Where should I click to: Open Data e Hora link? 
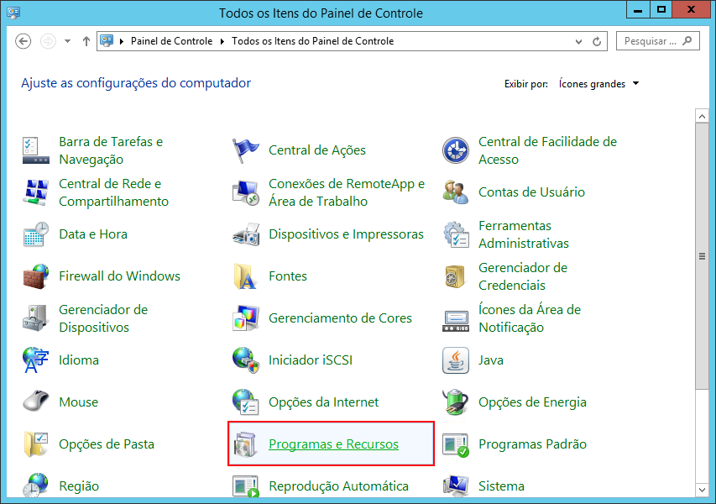[93, 234]
